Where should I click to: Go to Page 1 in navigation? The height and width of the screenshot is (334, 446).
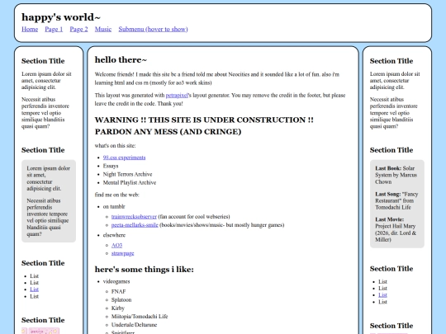(54, 29)
